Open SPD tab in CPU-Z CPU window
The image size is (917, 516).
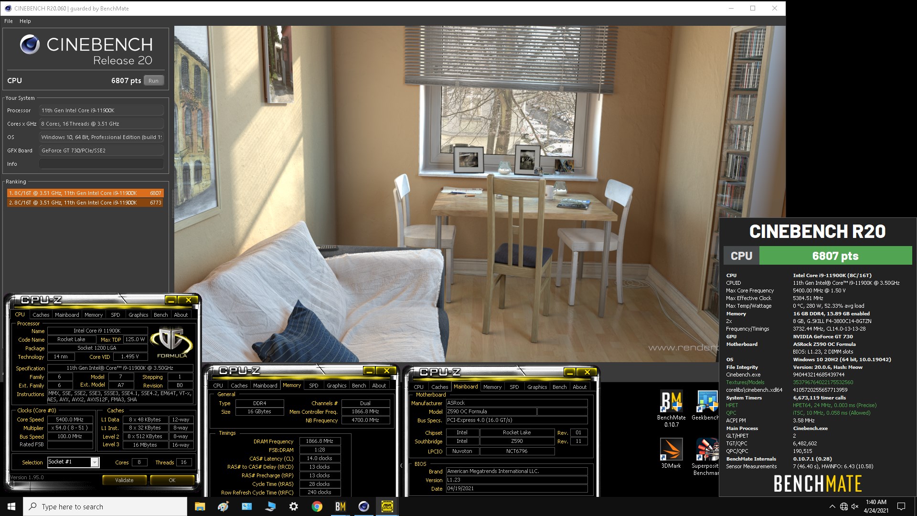[115, 315]
